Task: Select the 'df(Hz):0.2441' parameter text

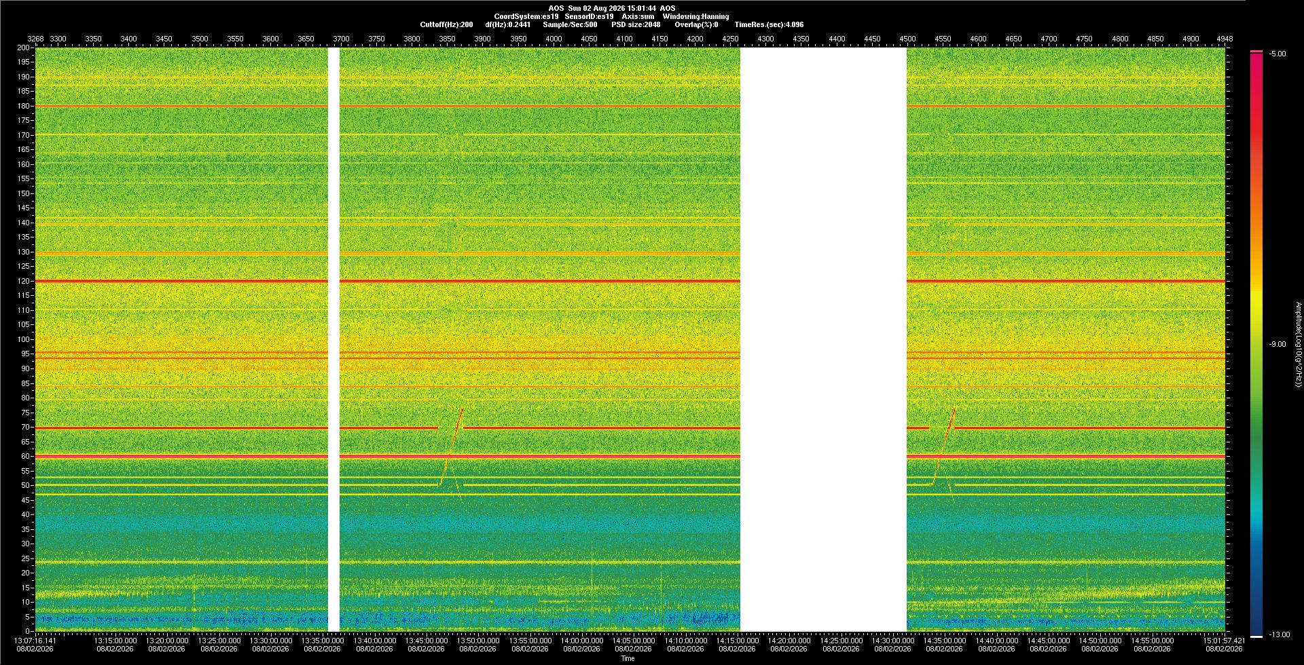Action: tap(507, 24)
